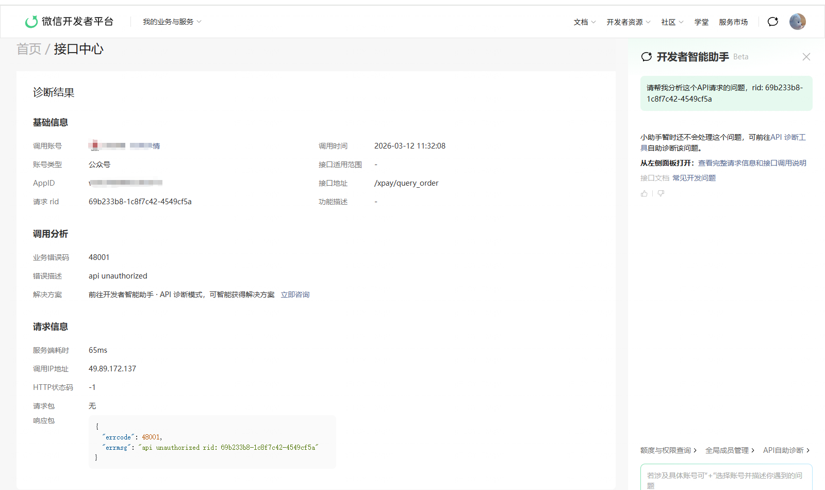The width and height of the screenshot is (825, 490).
Task: Click the 开发者智能助手 panel title
Action: (692, 57)
